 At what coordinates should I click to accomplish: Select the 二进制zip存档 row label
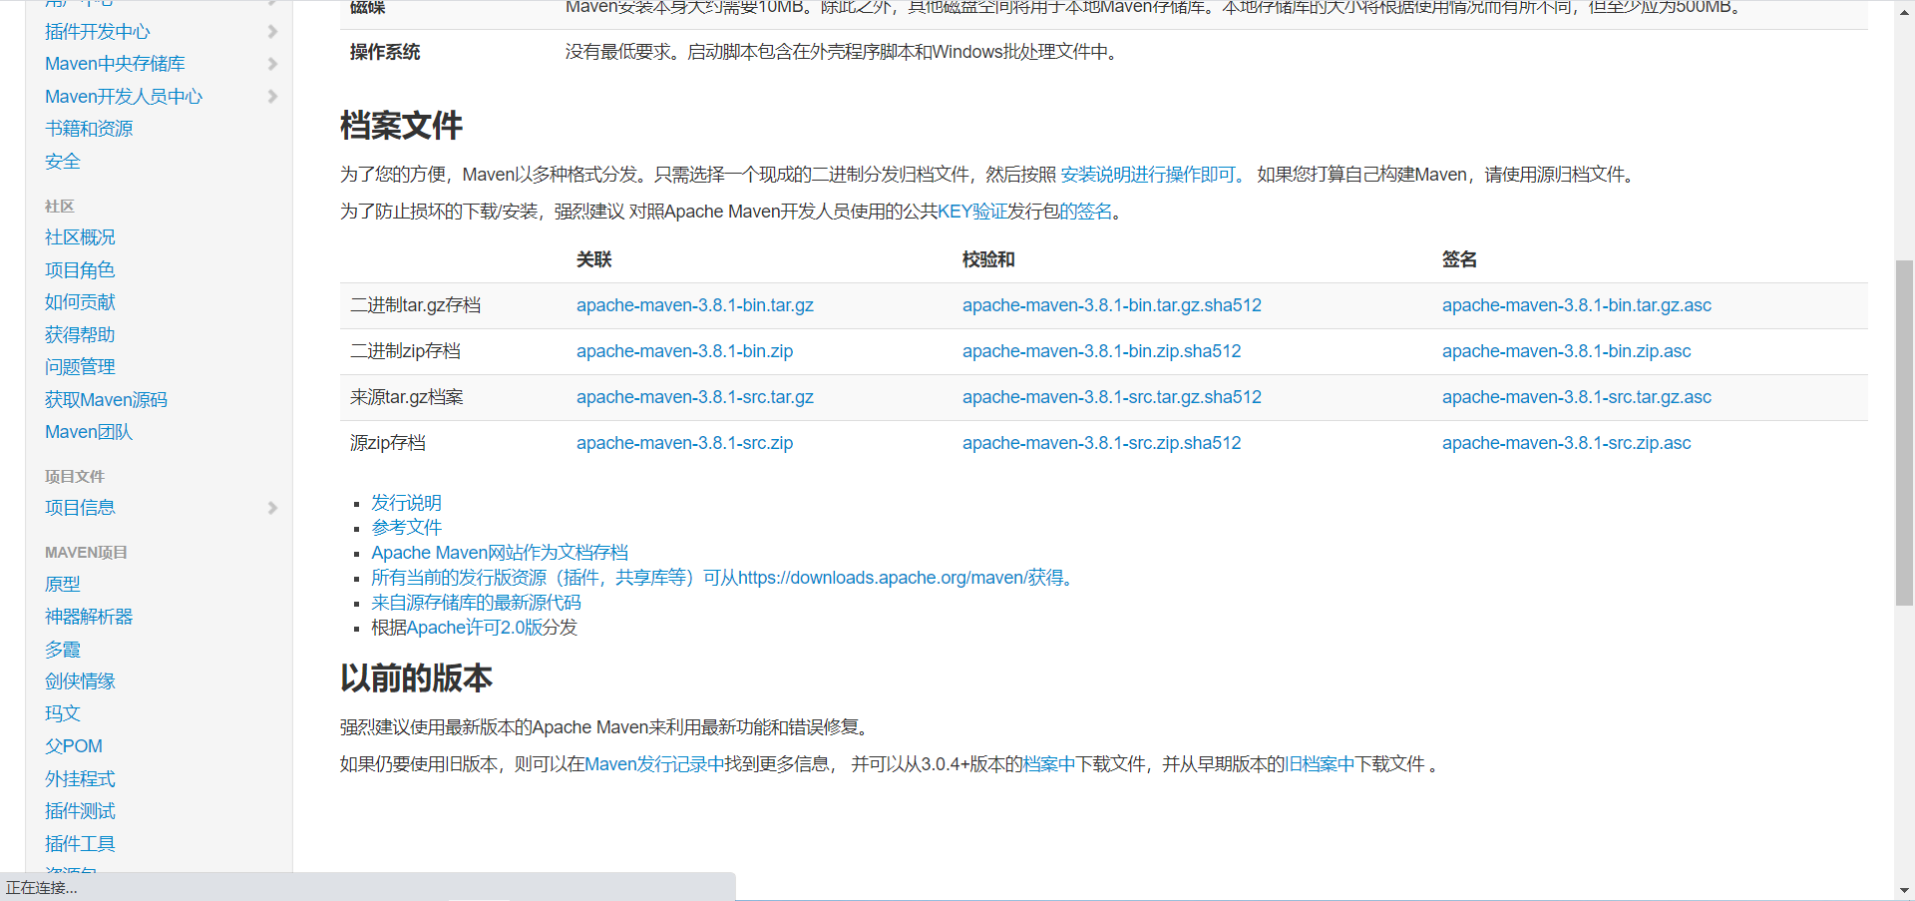coord(405,351)
